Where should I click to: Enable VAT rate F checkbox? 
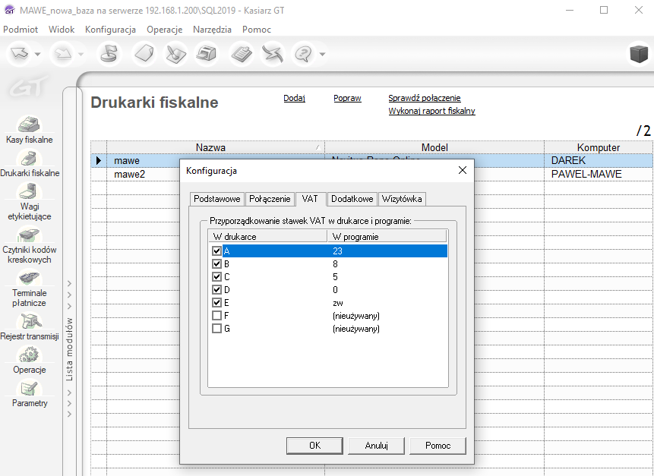click(x=217, y=316)
